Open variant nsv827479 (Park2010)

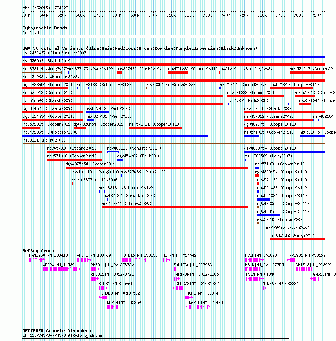pos(90,69)
